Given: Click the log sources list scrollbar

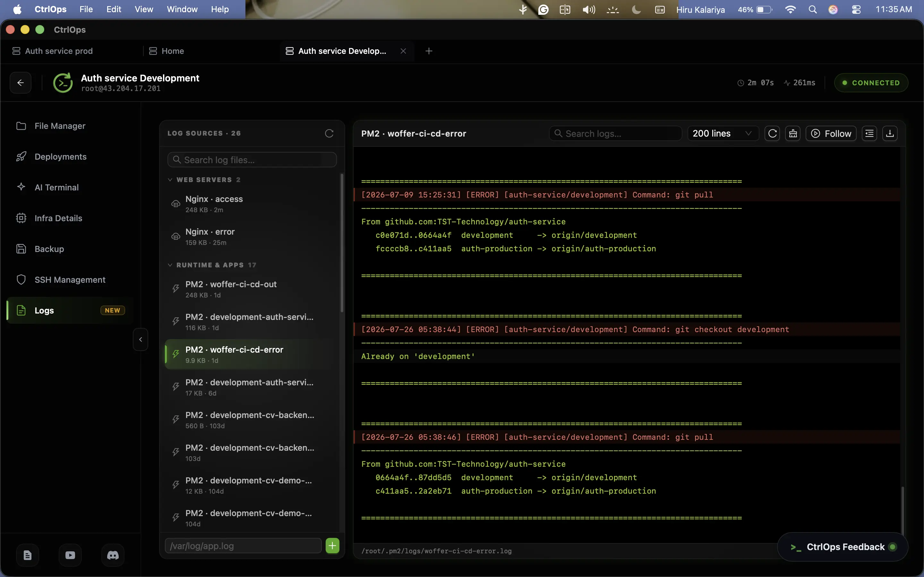Looking at the screenshot, I should pyautogui.click(x=342, y=243).
